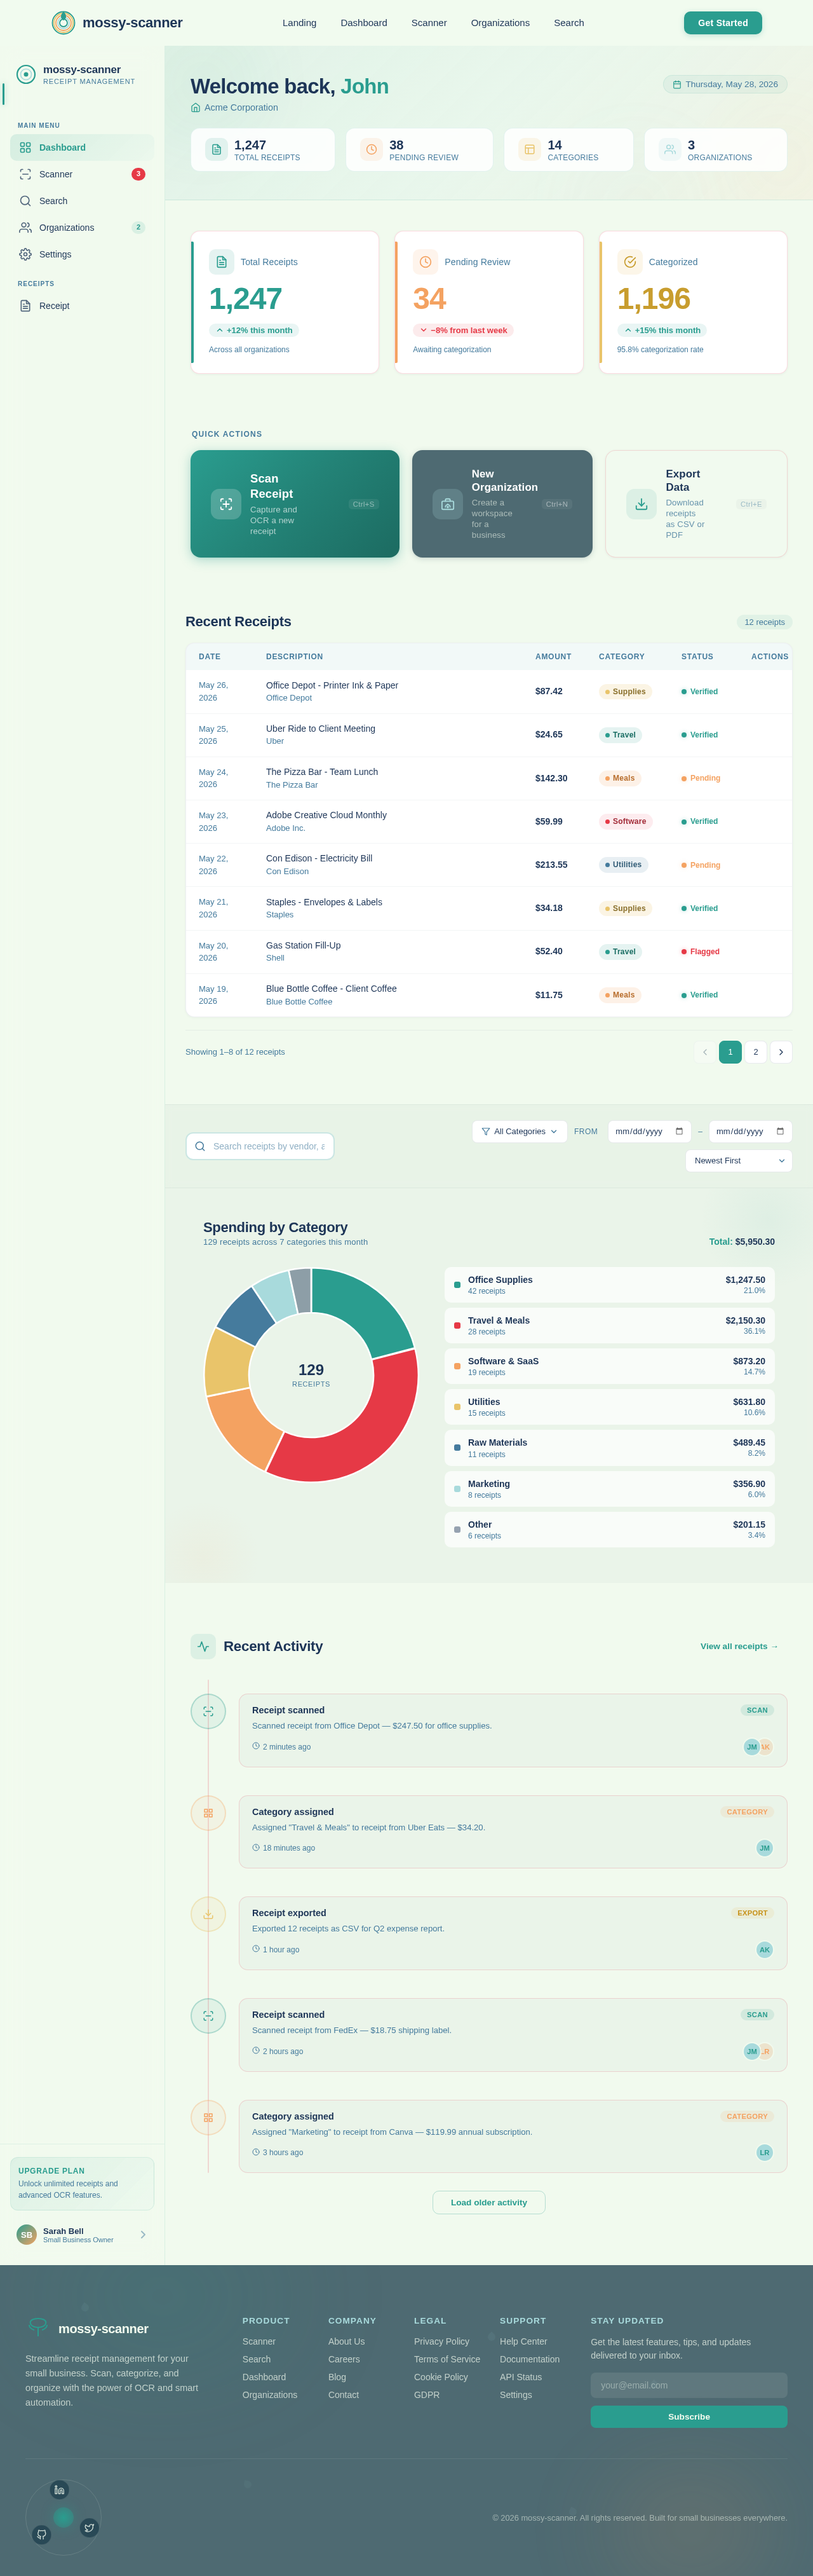Click the search receipts by vendor field

point(260,1146)
